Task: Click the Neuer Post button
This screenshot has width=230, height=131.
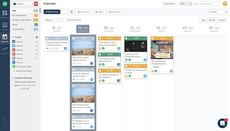Action: pos(52,12)
